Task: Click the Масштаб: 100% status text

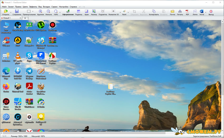Action: 38,136
